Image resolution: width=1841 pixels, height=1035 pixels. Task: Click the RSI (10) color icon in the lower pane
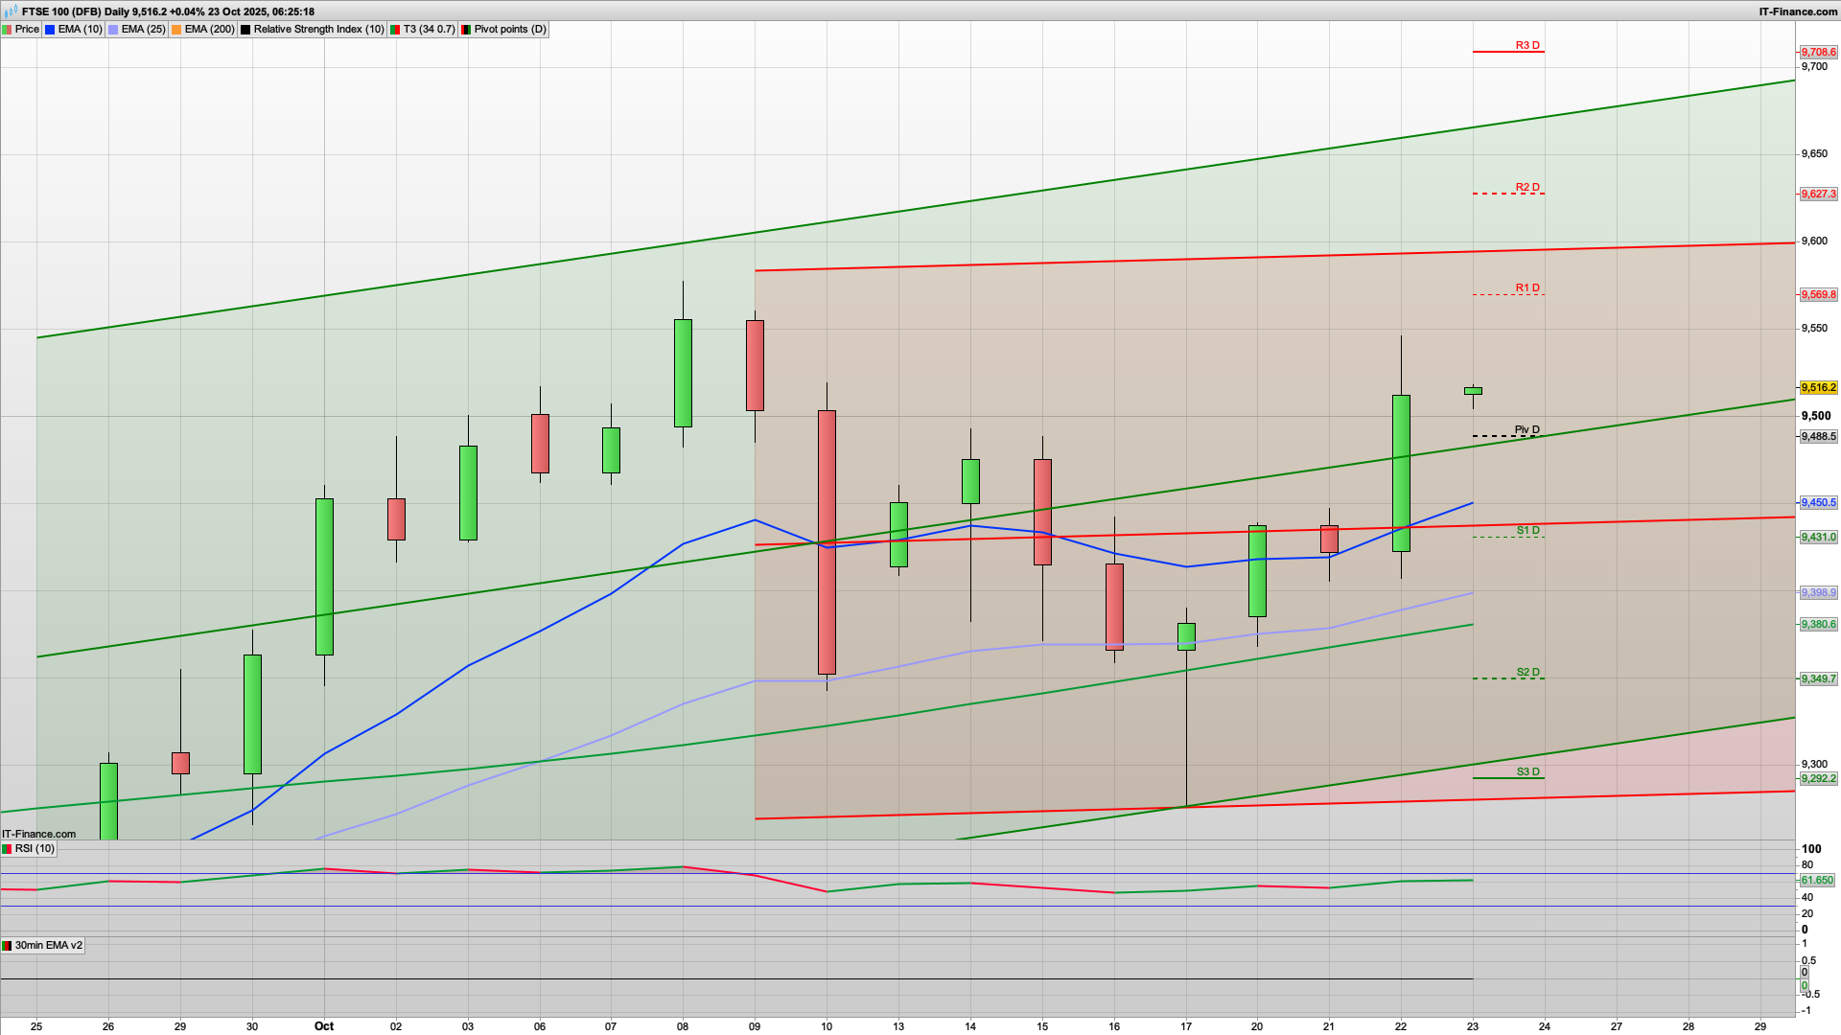click(7, 849)
